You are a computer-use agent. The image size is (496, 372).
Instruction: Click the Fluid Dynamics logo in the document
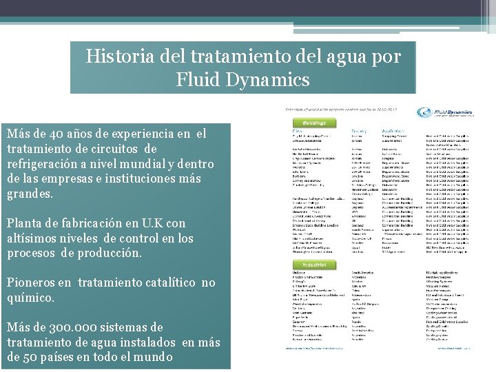pyautogui.click(x=446, y=112)
